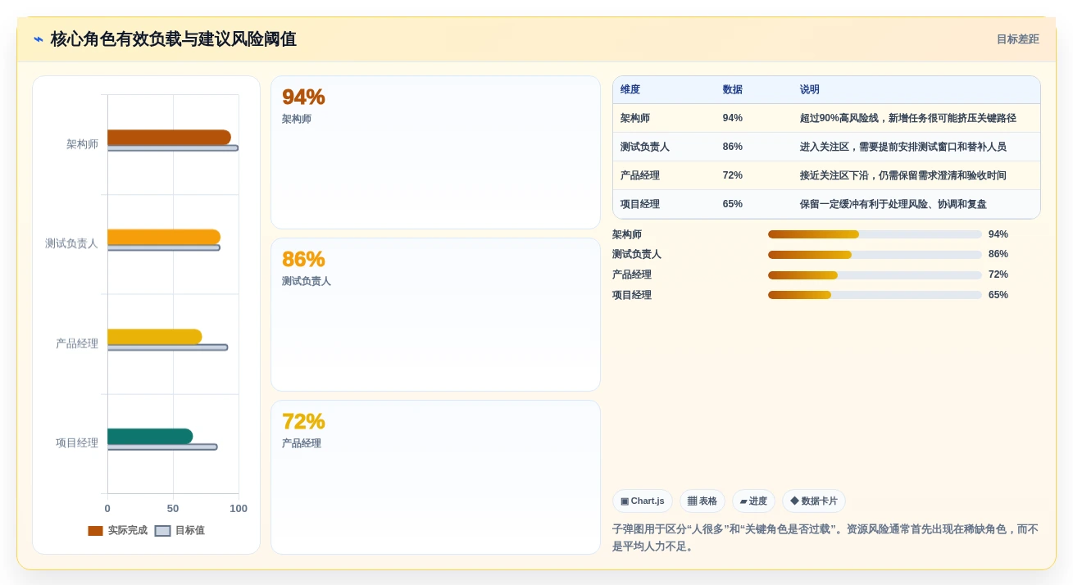
Task: Click the 测试负责人 orange bar in chart
Action: [164, 237]
